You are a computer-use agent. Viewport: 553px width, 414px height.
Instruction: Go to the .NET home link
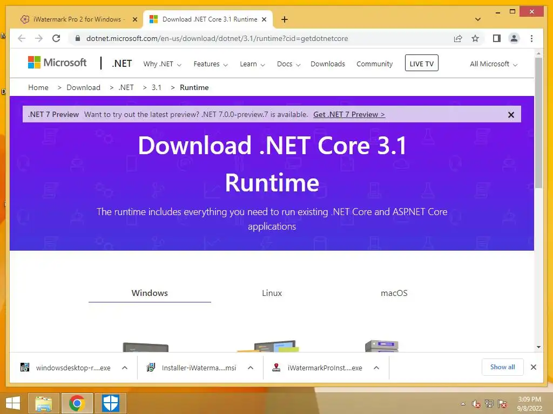point(122,64)
